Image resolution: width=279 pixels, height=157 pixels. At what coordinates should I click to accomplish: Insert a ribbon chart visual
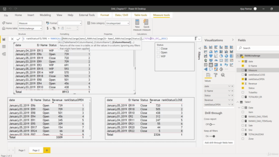[231, 51]
